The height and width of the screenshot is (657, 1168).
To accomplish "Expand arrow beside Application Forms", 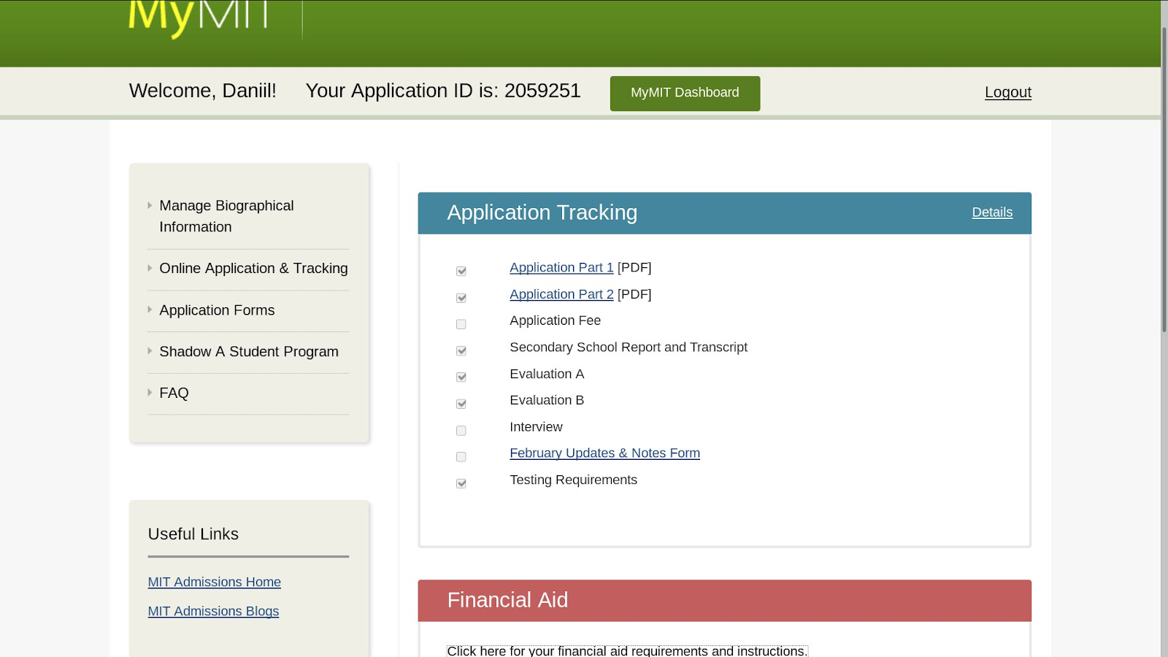I will (x=150, y=310).
